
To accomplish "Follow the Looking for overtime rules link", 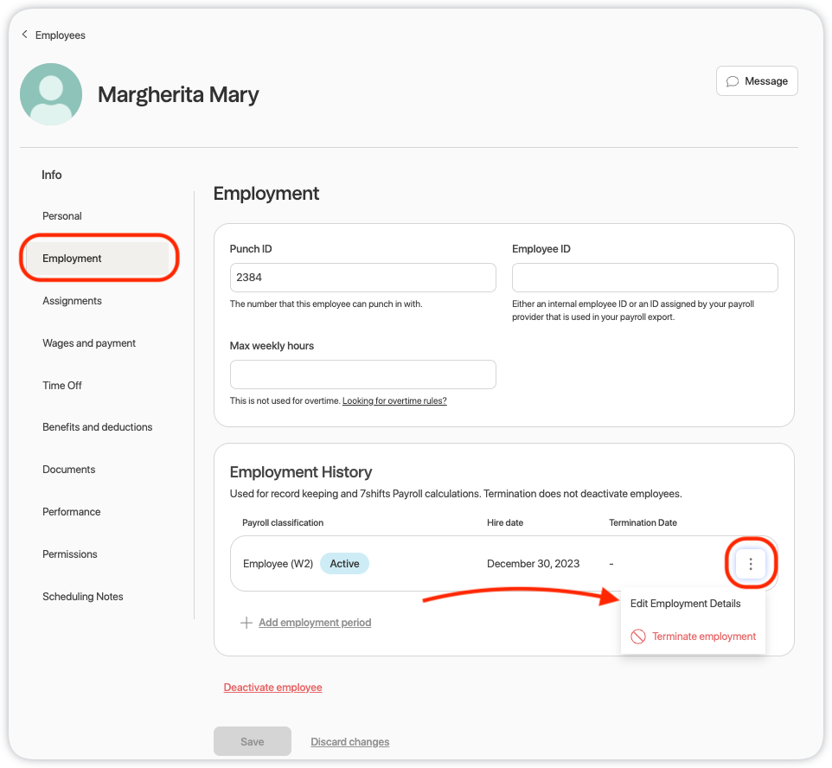I will pyautogui.click(x=394, y=401).
